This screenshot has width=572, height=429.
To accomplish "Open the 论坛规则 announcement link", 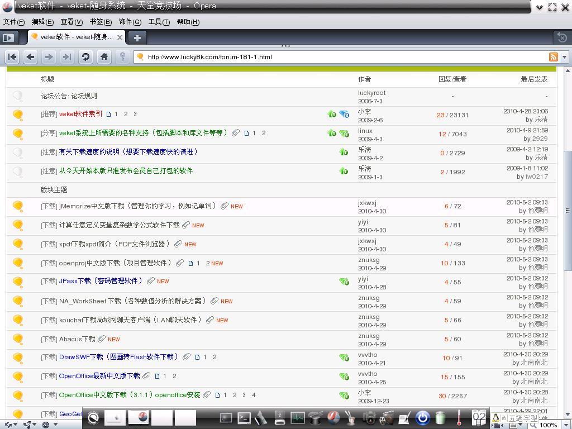I will coord(84,96).
